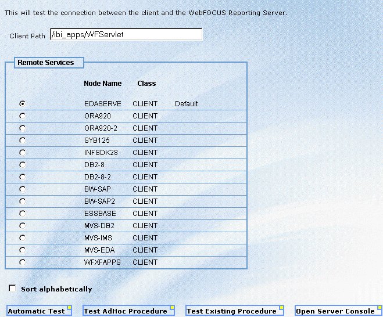The width and height of the screenshot is (383, 317).
Task: Click the Default label next to EDASERVE
Action: point(187,104)
